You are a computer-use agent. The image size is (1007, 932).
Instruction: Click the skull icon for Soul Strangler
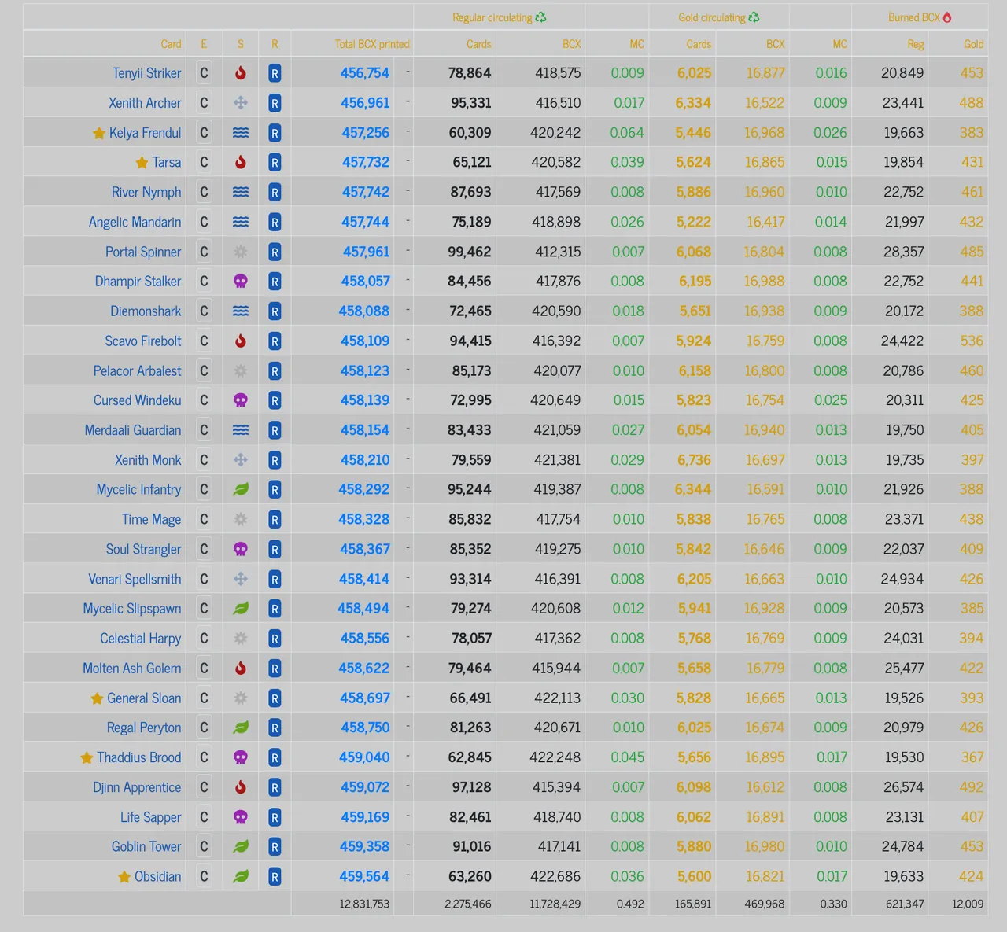[241, 549]
